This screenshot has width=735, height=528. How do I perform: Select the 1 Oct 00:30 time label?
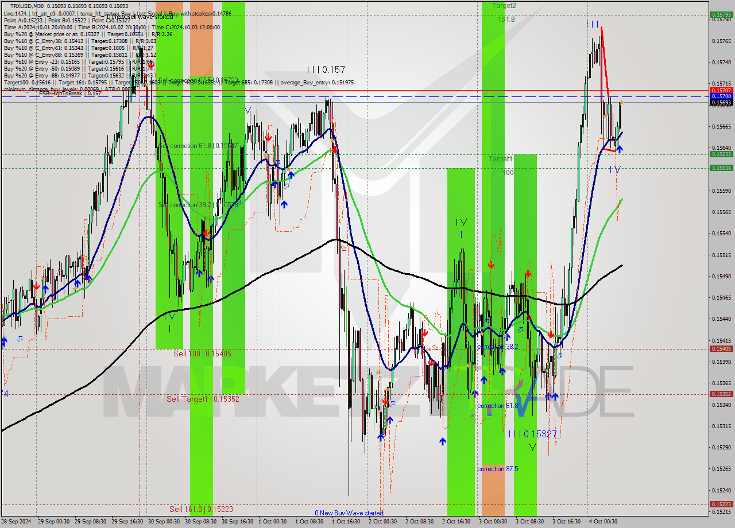[x=274, y=522]
